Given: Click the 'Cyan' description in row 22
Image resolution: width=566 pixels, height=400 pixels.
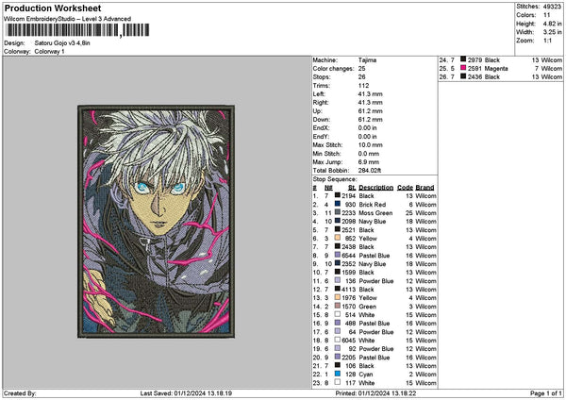Looking at the screenshot, I should point(366,375).
